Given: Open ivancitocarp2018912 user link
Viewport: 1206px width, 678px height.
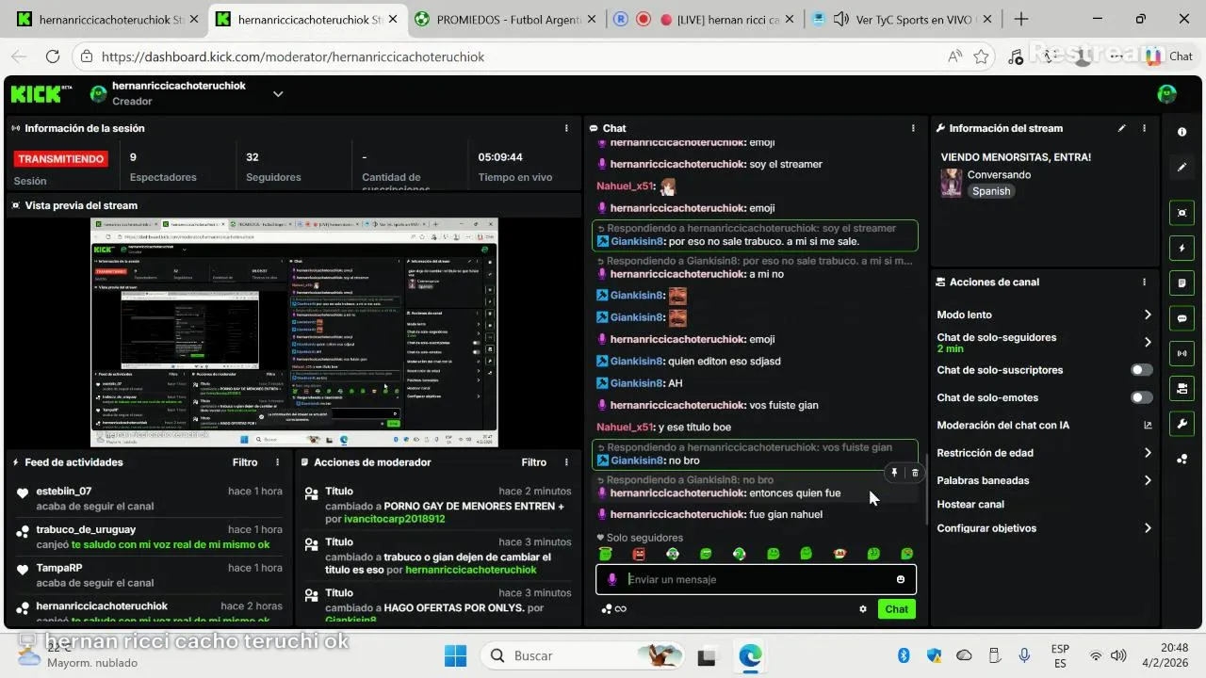Looking at the screenshot, I should pyautogui.click(x=395, y=519).
